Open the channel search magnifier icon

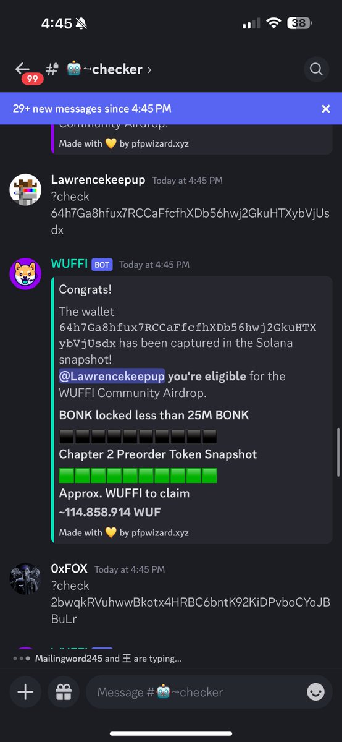pos(317,69)
